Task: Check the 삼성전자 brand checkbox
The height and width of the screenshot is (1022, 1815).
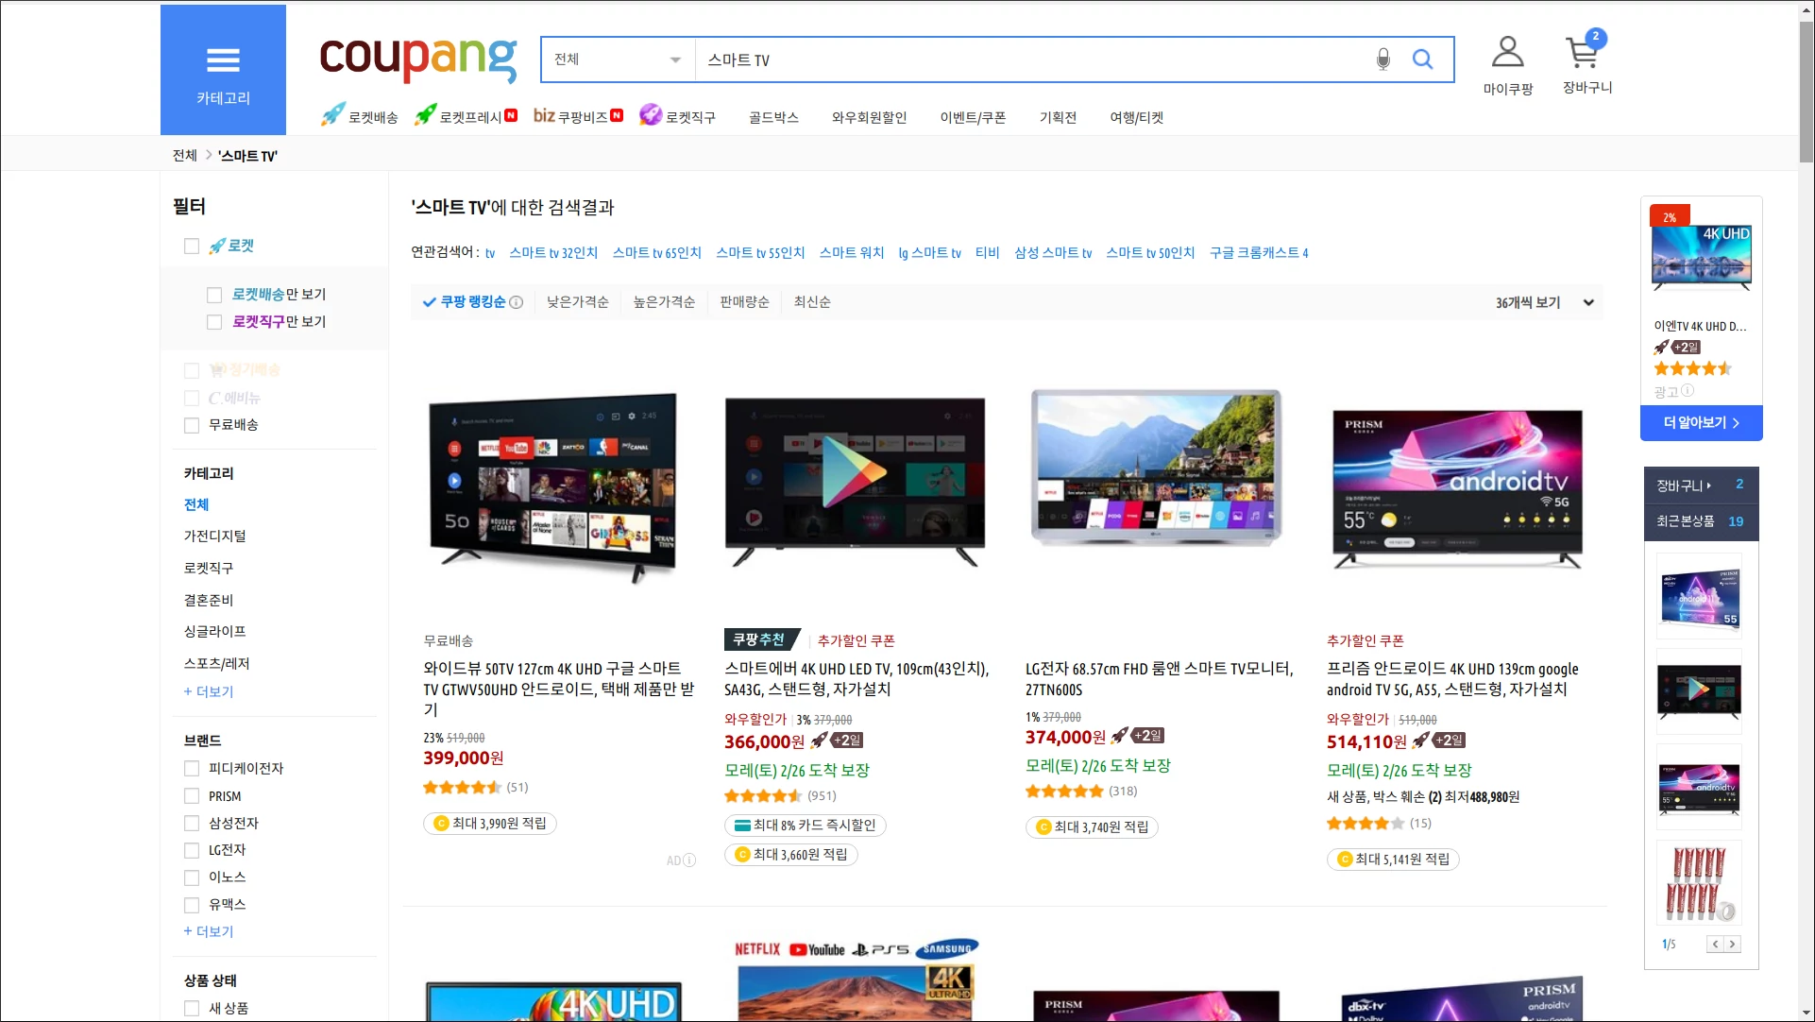Action: (x=192, y=824)
